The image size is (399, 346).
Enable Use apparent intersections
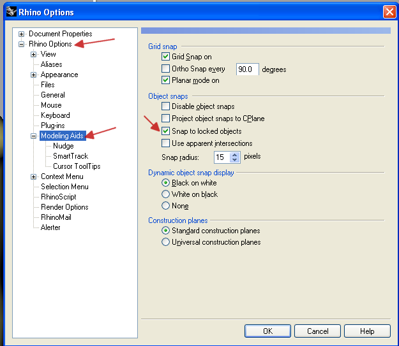pyautogui.click(x=165, y=143)
